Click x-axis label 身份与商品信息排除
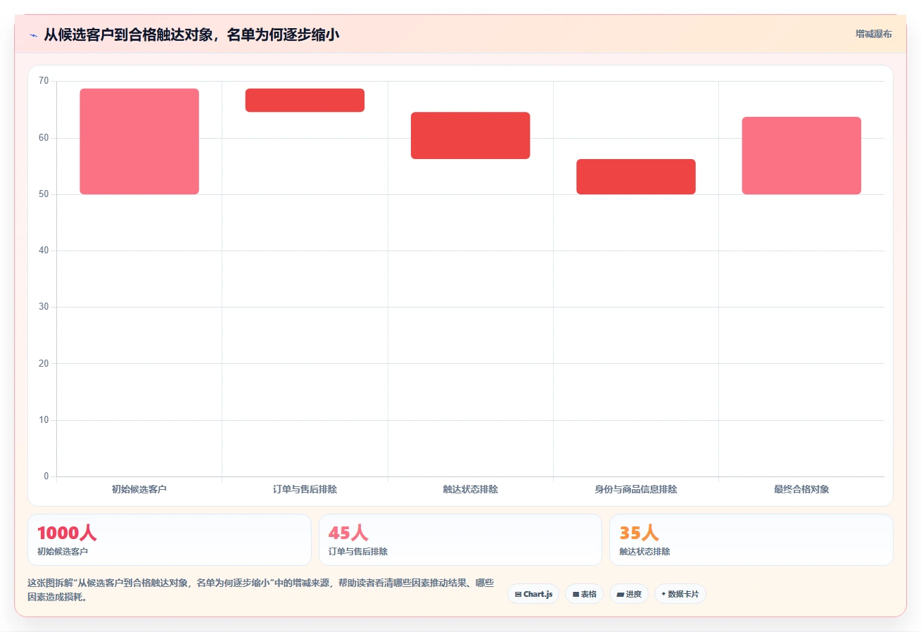 tap(636, 489)
